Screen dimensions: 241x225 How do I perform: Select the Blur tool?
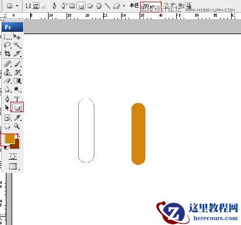pyautogui.click(x=8, y=90)
